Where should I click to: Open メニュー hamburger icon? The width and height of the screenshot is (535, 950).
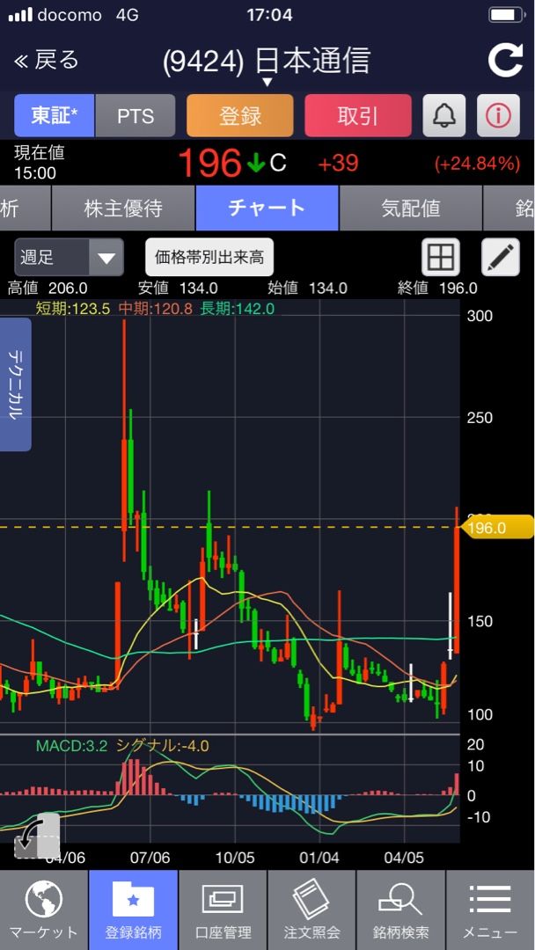(x=490, y=910)
